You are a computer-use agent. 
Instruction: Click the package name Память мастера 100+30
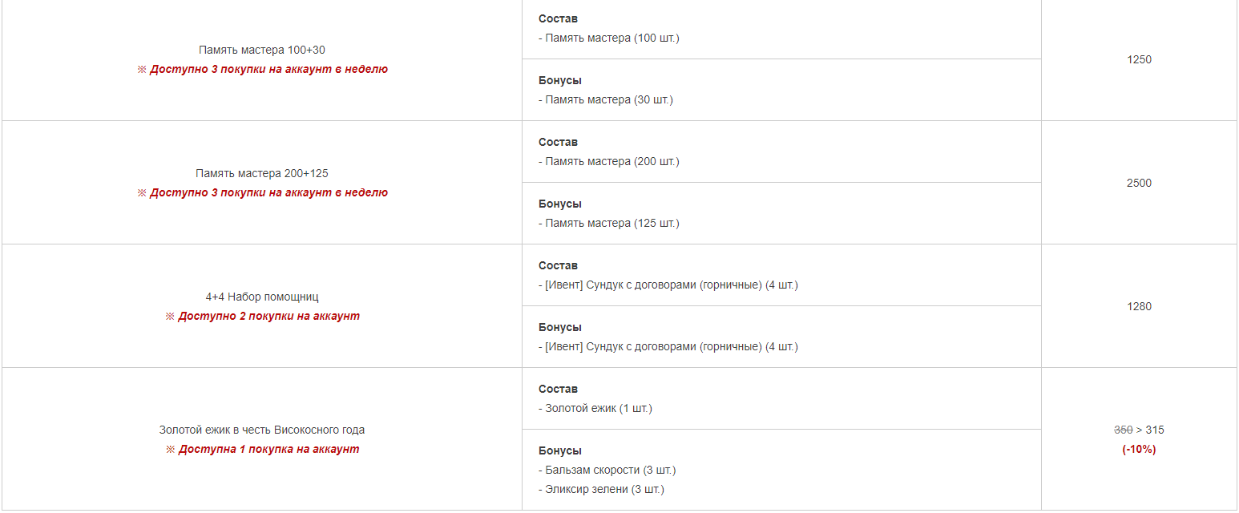point(262,50)
